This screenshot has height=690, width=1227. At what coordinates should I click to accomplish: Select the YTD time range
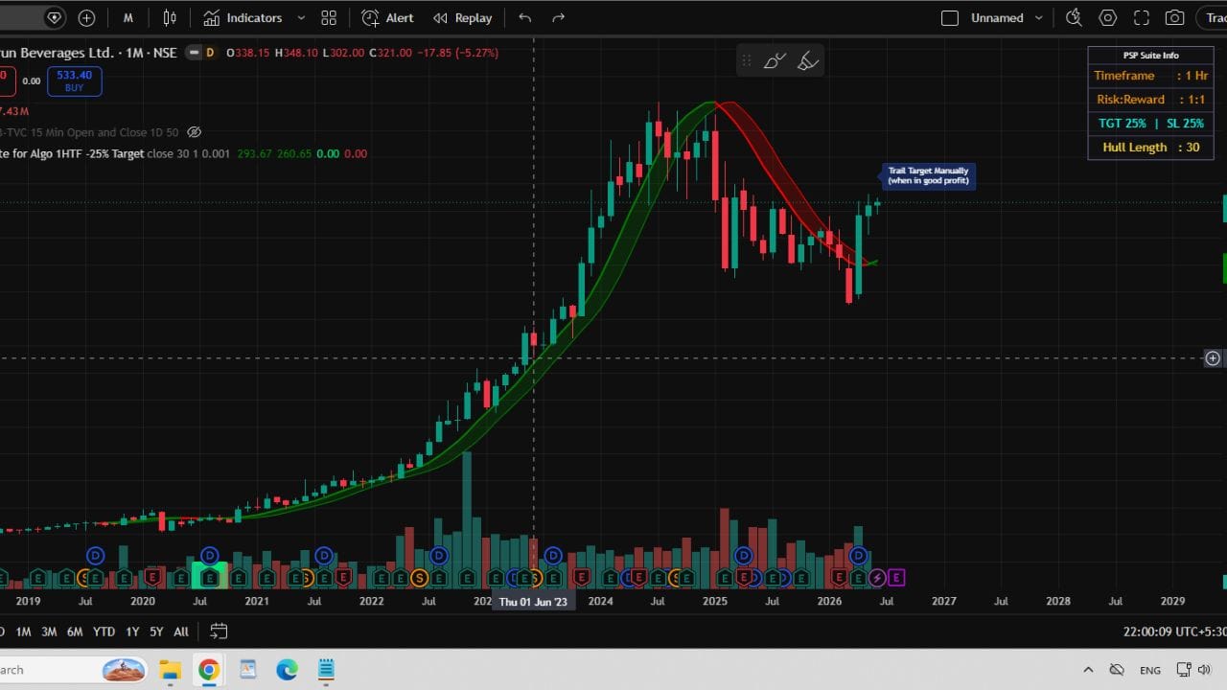(x=104, y=632)
